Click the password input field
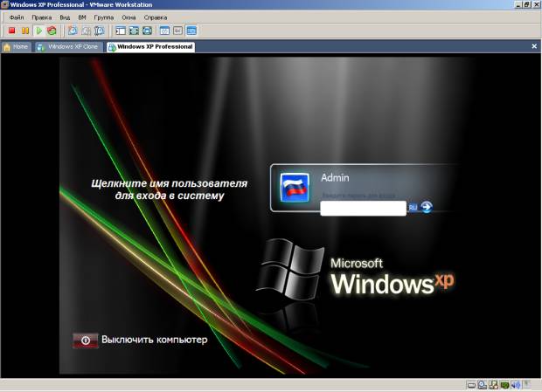The height and width of the screenshot is (392, 542). [364, 209]
